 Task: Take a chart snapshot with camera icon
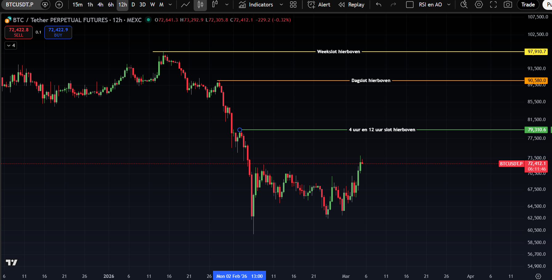[508, 5]
